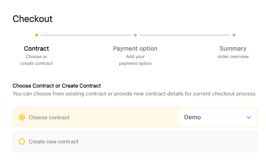
Task: Switch to the Payment option step label
Action: [x=135, y=48]
